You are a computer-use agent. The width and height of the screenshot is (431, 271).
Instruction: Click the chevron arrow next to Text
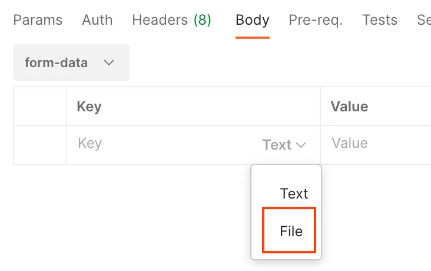point(301,145)
